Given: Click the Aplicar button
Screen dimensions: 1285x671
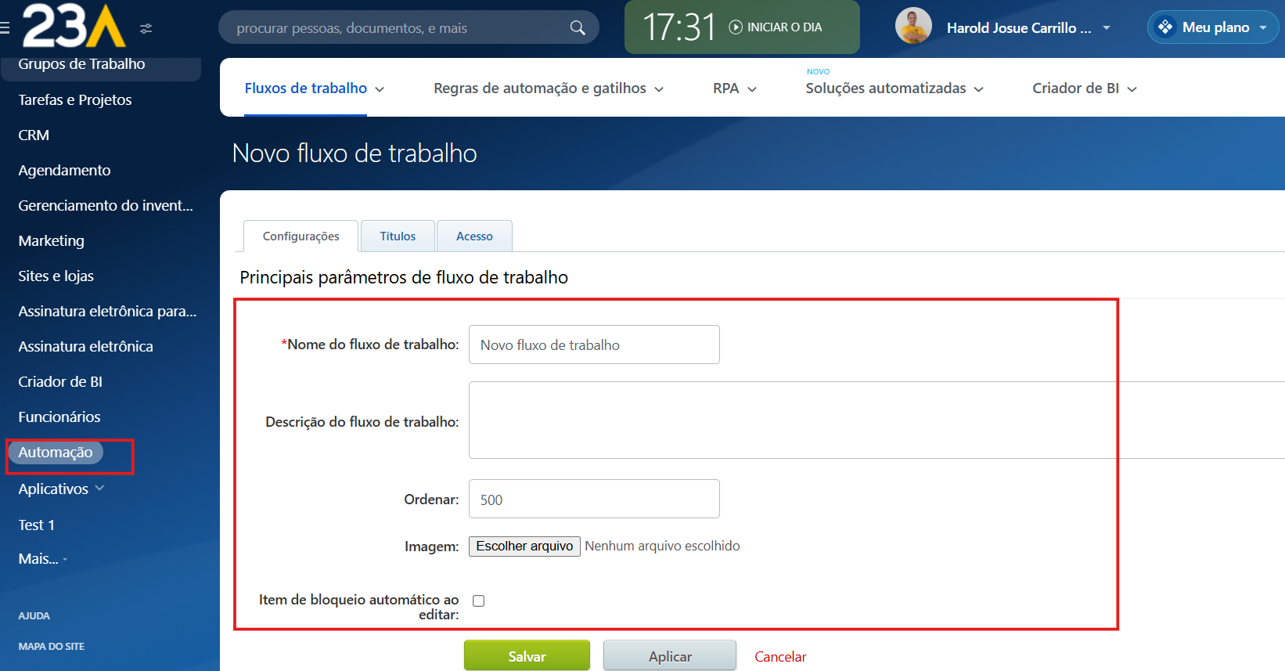Looking at the screenshot, I should [670, 656].
